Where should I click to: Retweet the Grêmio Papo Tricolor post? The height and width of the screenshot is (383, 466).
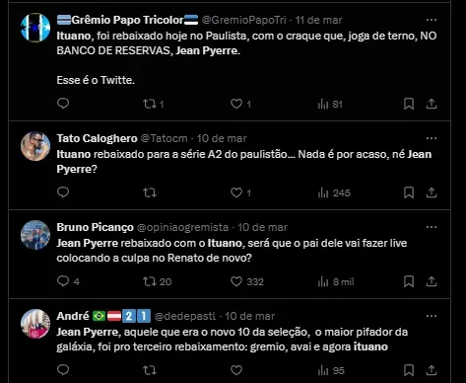pos(154,105)
